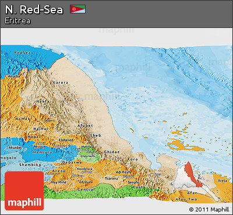Click the 'Adi Quala' place label

tap(86, 182)
